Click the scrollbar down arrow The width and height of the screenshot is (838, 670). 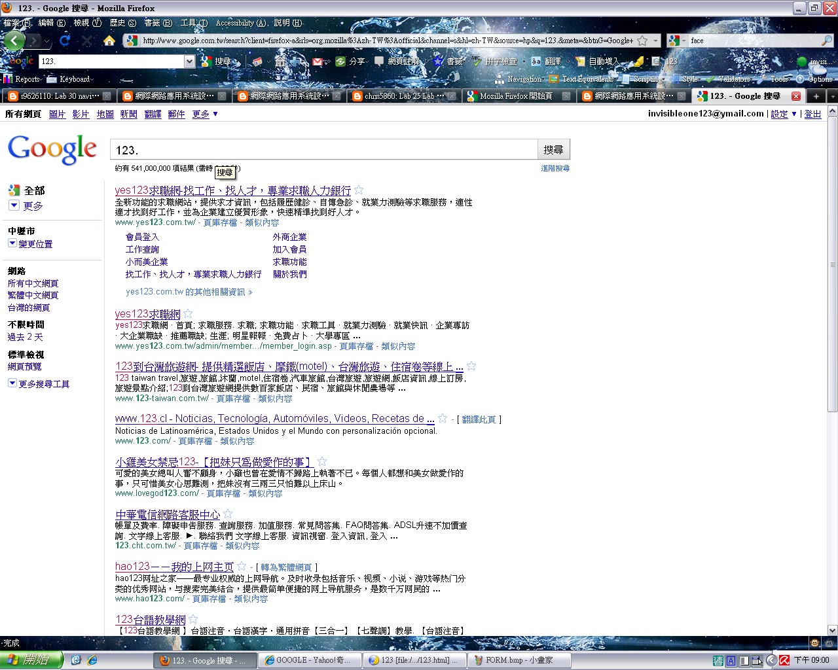tap(833, 631)
